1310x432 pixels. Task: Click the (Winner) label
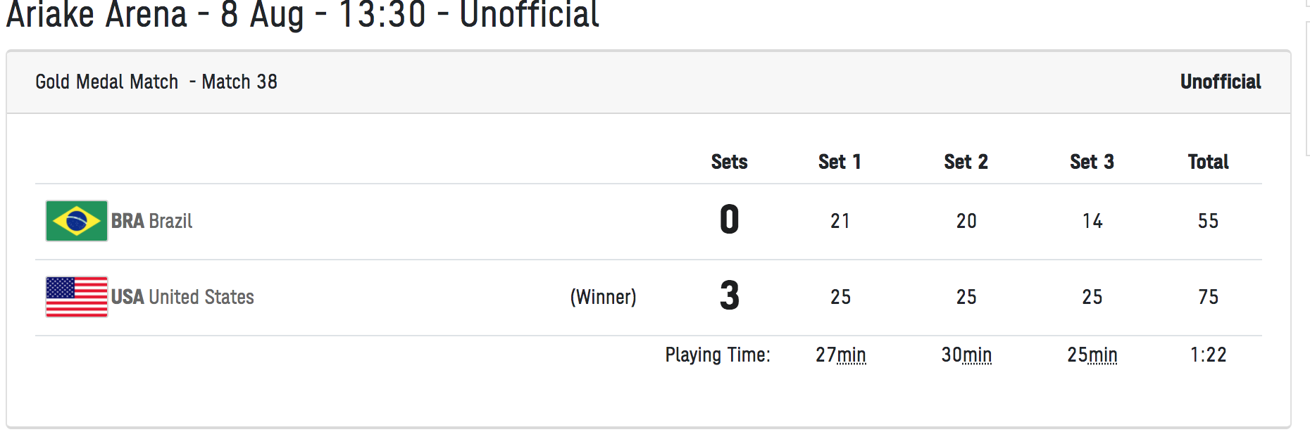(x=603, y=297)
